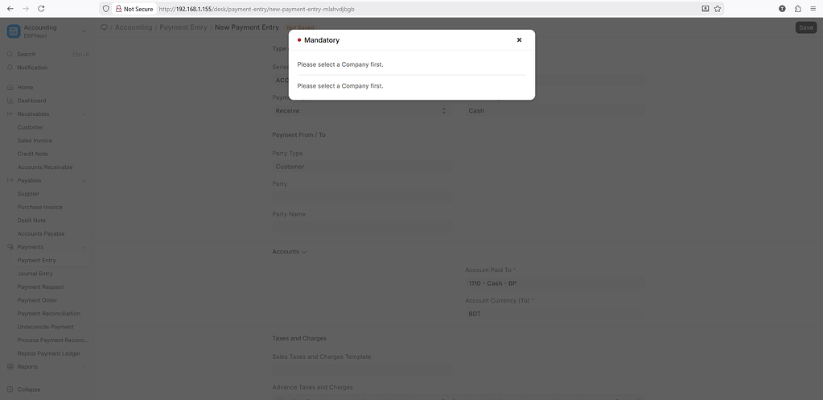Click the Party input field
Image resolution: width=823 pixels, height=400 pixels.
pos(362,197)
